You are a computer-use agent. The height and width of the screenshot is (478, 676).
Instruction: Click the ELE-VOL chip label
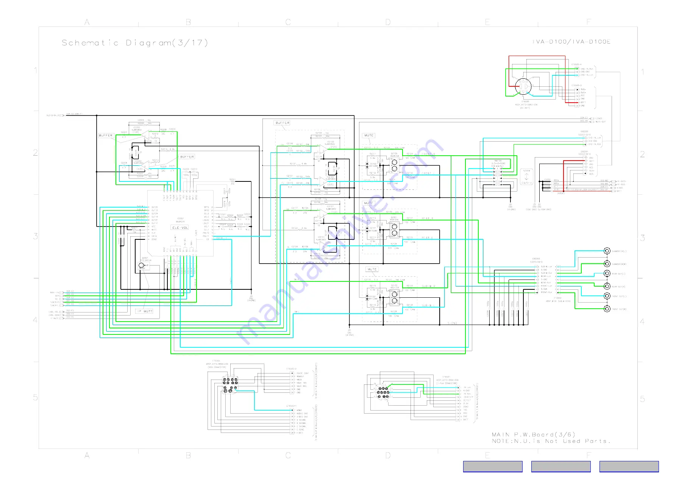pyautogui.click(x=180, y=228)
